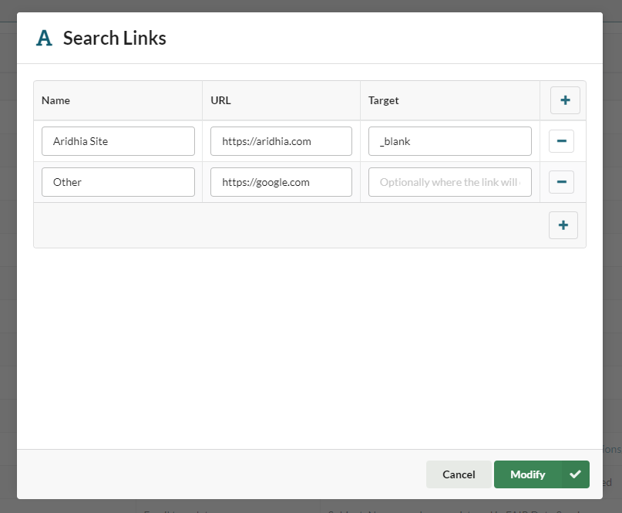This screenshot has height=513, width=622.
Task: Remove the Aridhia Site row with minus
Action: pyautogui.click(x=561, y=141)
